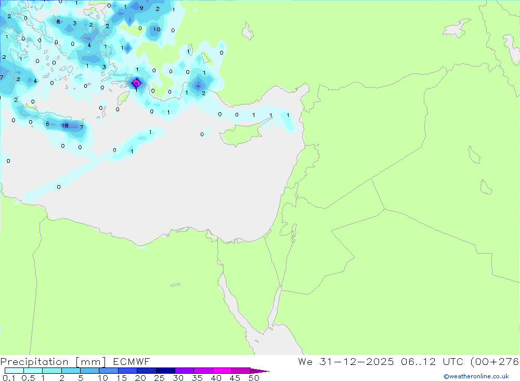Click the '40' legend label
The image size is (520, 381).
pyautogui.click(x=216, y=378)
